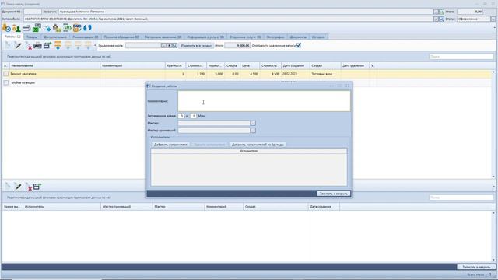
Task: Sort by the Дата создания header in works table
Action: click(295, 65)
